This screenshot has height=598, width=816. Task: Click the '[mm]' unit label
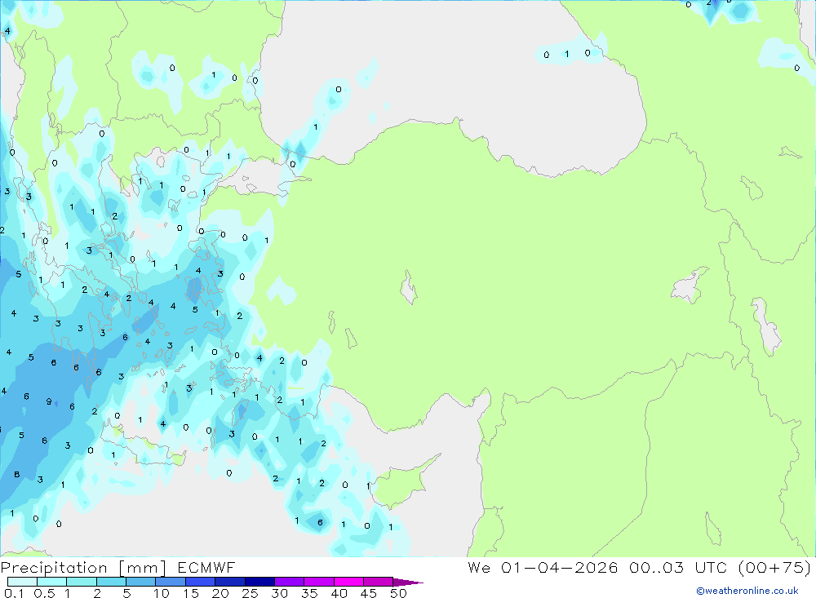pos(143,568)
